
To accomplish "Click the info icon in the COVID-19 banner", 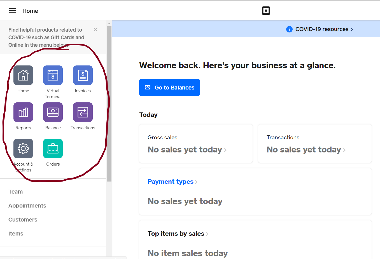I will (x=289, y=29).
